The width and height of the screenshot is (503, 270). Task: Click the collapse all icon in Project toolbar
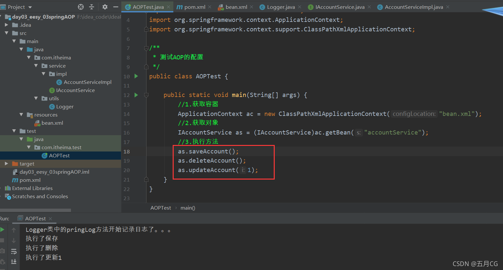pyautogui.click(x=92, y=7)
